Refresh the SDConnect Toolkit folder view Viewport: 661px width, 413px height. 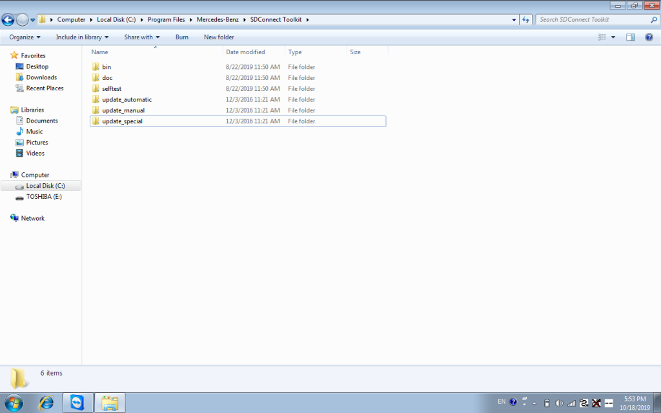click(x=525, y=20)
